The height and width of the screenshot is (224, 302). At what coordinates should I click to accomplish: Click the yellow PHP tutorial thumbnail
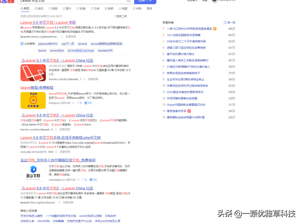point(33,100)
